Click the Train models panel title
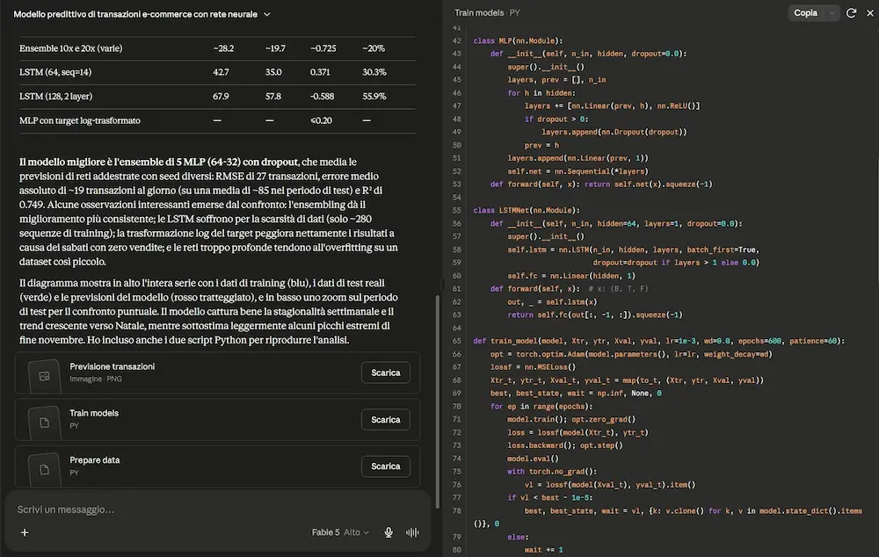The height and width of the screenshot is (557, 879). (x=479, y=13)
